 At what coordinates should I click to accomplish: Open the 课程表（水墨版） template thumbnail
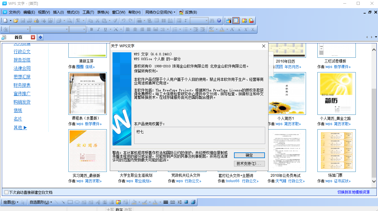(88, 93)
